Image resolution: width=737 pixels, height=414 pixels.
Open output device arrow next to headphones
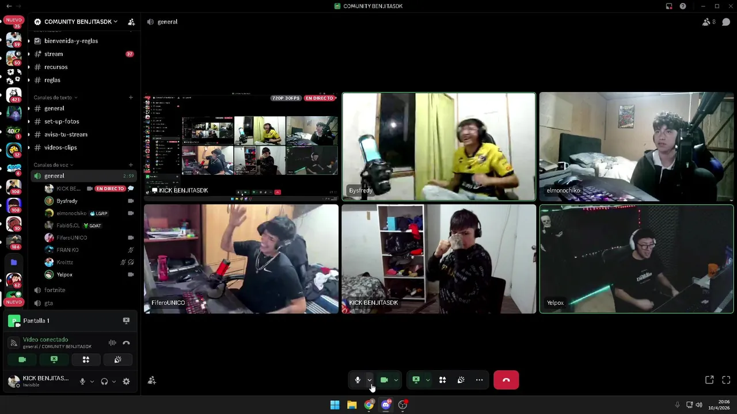click(113, 381)
